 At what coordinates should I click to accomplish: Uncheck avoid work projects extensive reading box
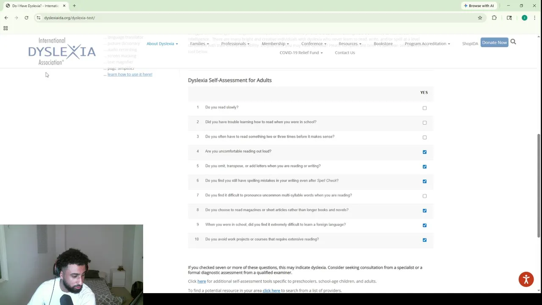pyautogui.click(x=424, y=240)
